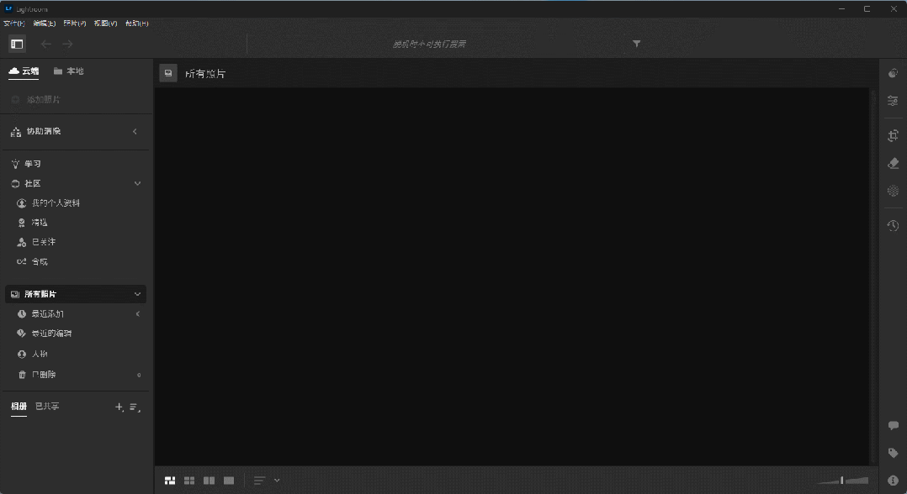
Task: Switch to detail single-photo view
Action: (229, 481)
